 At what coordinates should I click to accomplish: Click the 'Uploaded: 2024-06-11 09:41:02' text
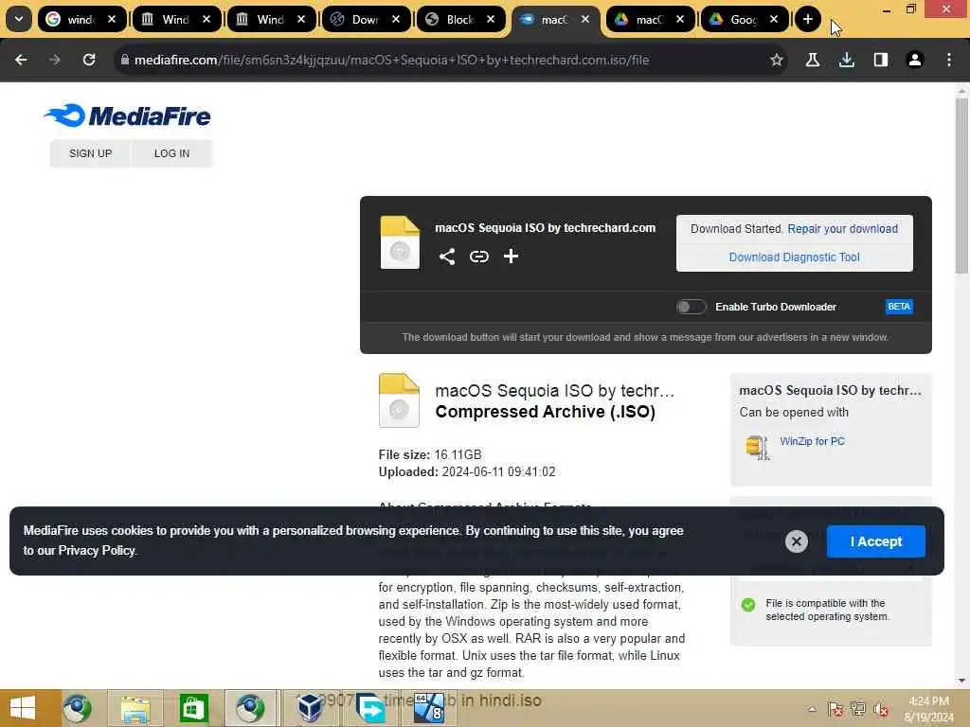(467, 472)
